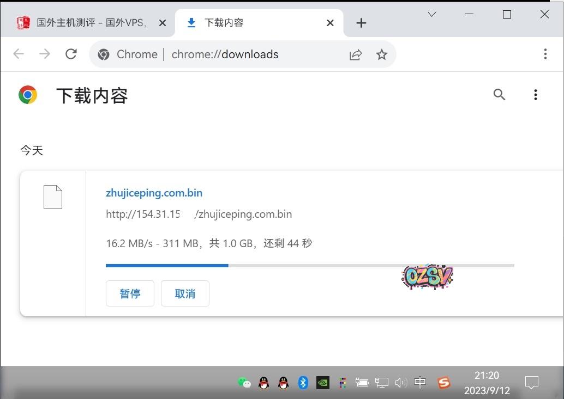Click the share page icon
This screenshot has width=564, height=399.
[356, 54]
